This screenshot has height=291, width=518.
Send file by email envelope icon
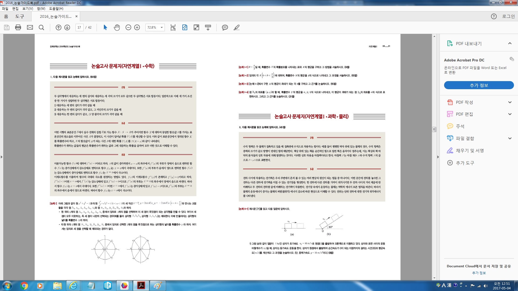[30, 27]
